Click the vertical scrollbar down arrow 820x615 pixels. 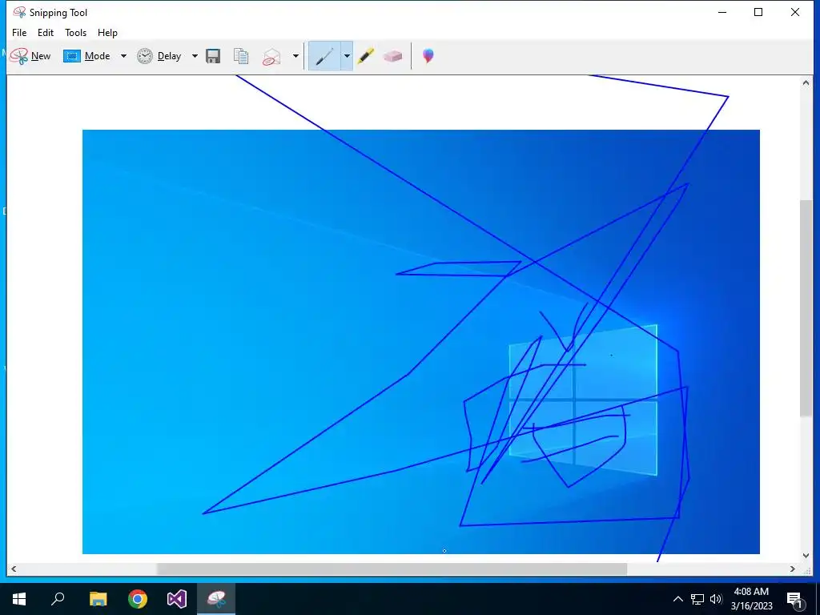pyautogui.click(x=806, y=556)
